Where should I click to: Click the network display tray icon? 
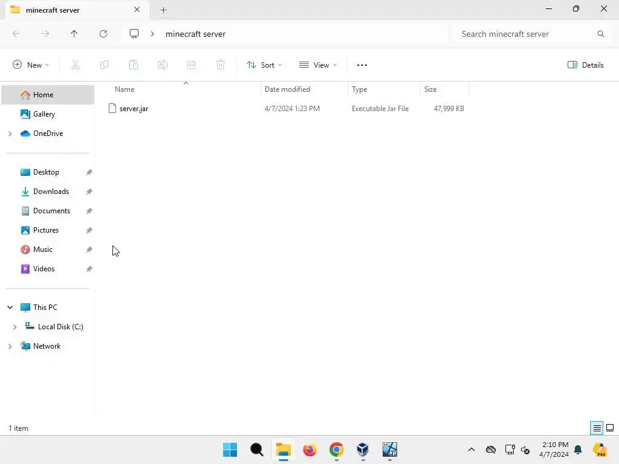[510, 449]
